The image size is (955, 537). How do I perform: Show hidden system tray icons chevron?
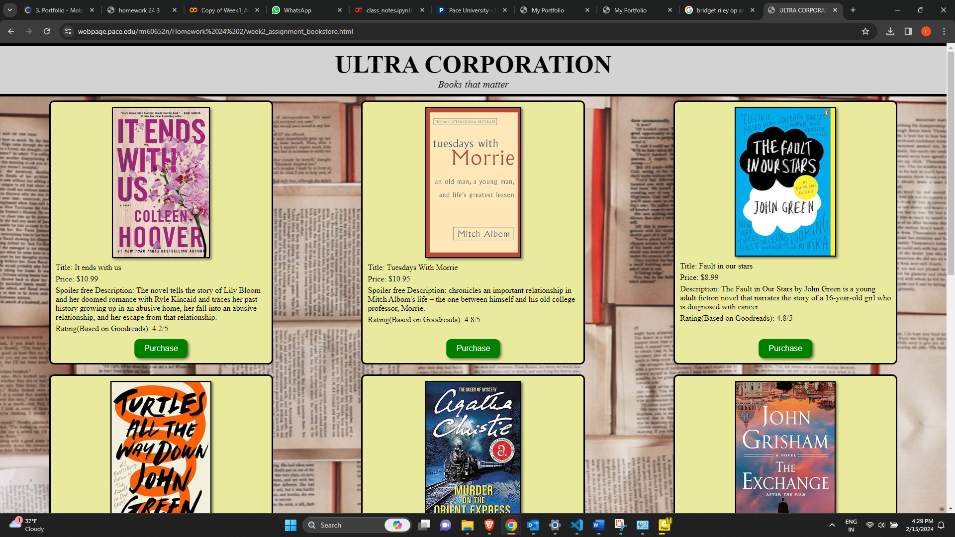832,525
